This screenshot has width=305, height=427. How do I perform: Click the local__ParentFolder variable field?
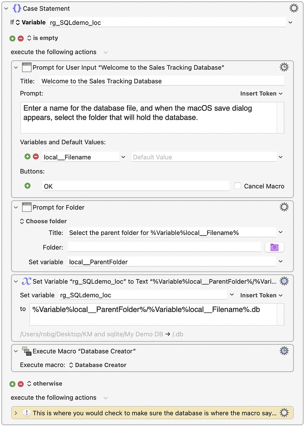[172, 262]
